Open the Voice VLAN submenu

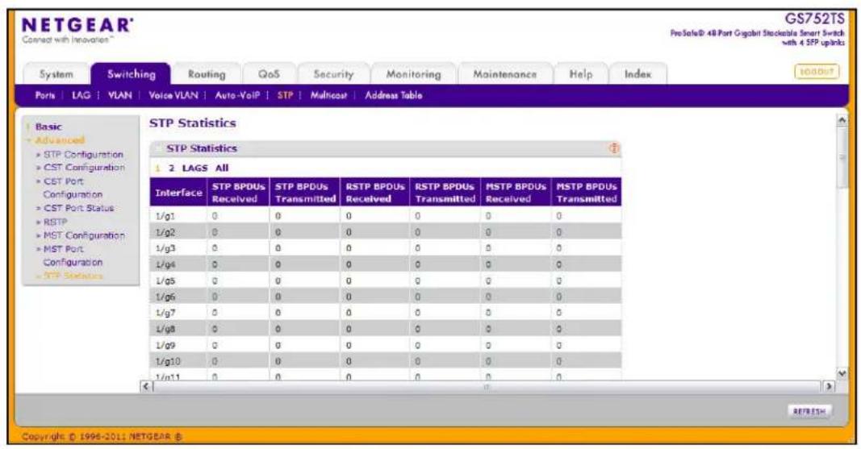point(173,95)
